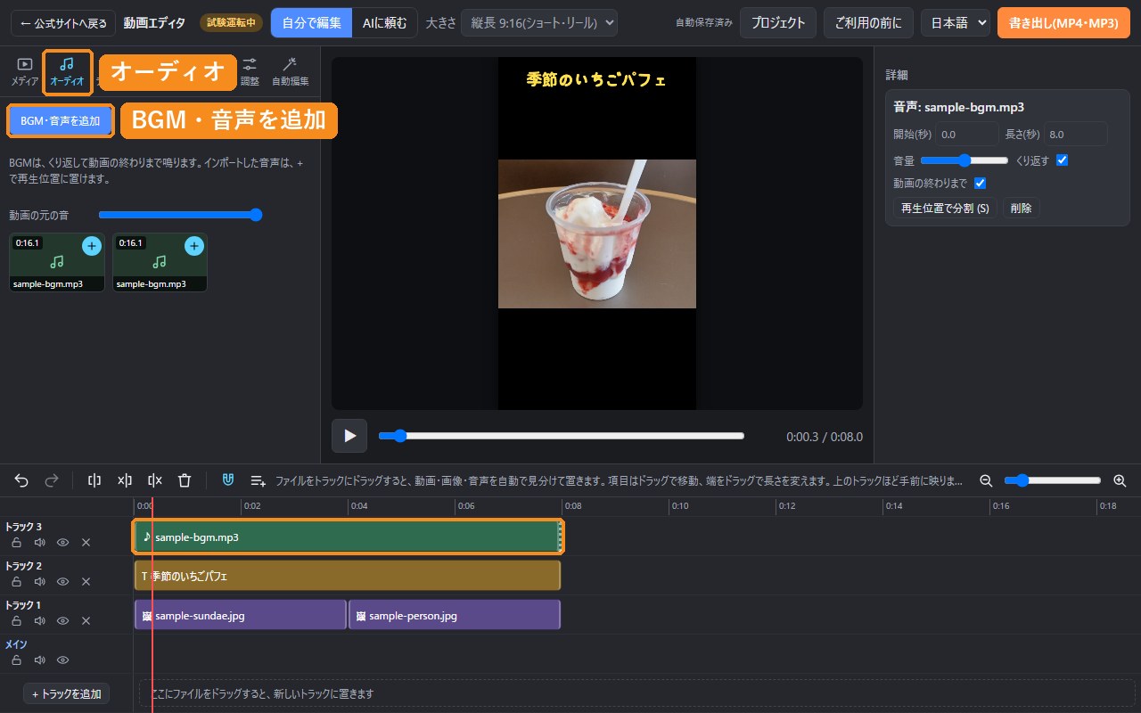Lock the メイン track
Image resolution: width=1141 pixels, height=713 pixels.
click(x=16, y=660)
